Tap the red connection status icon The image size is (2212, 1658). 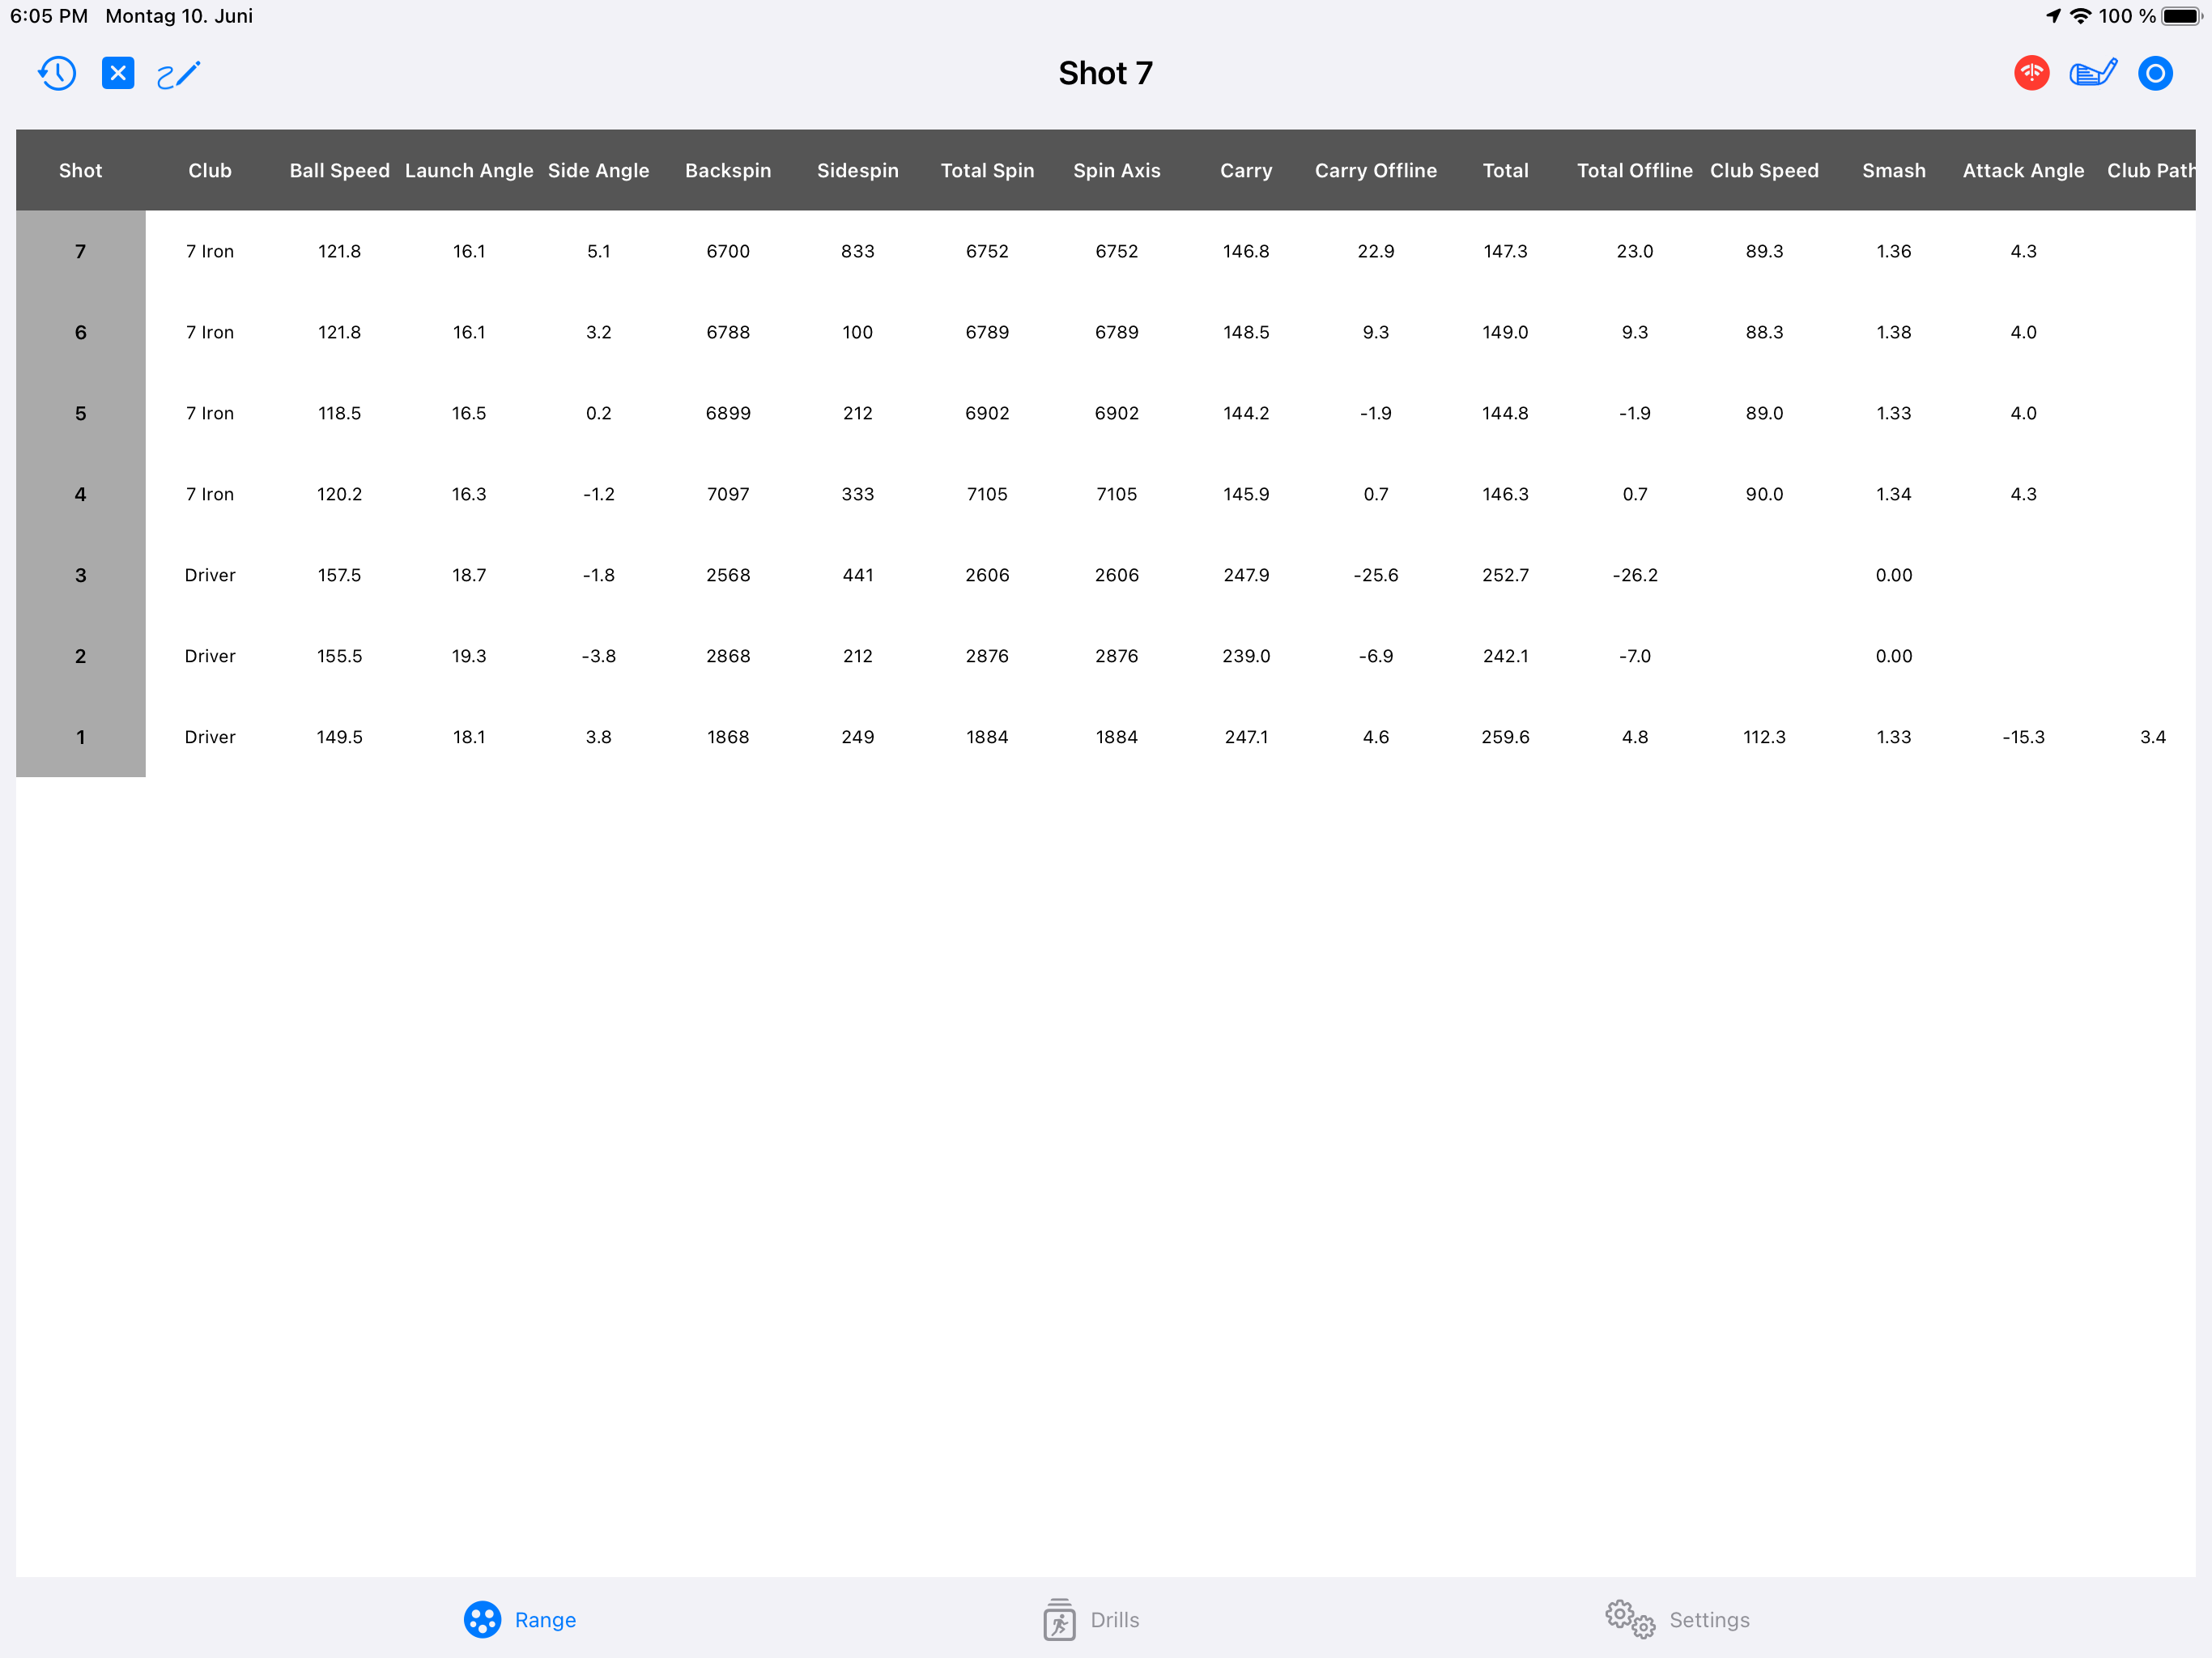pyautogui.click(x=2031, y=74)
